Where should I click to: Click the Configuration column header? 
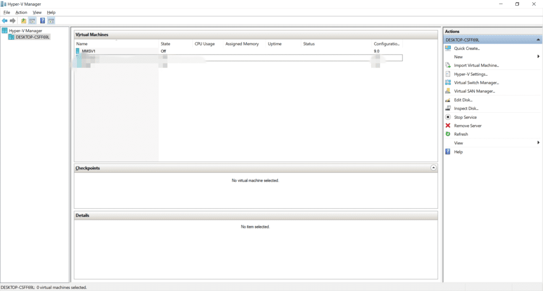pos(387,44)
